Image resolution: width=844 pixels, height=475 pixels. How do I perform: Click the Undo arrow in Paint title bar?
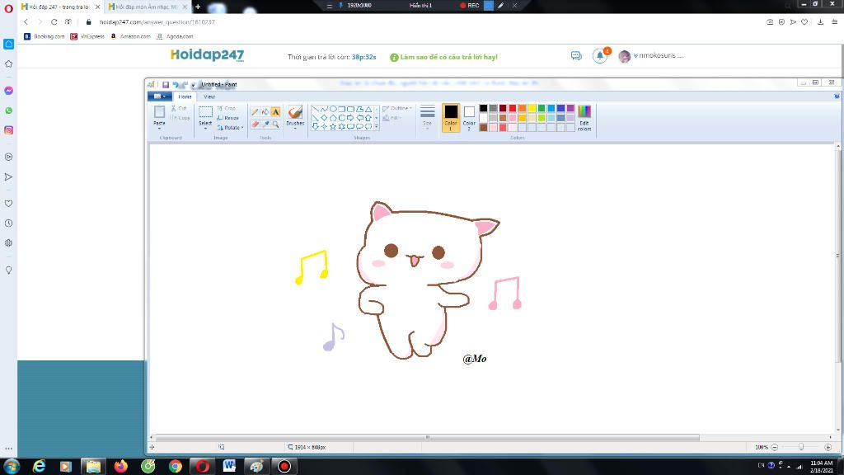[176, 85]
